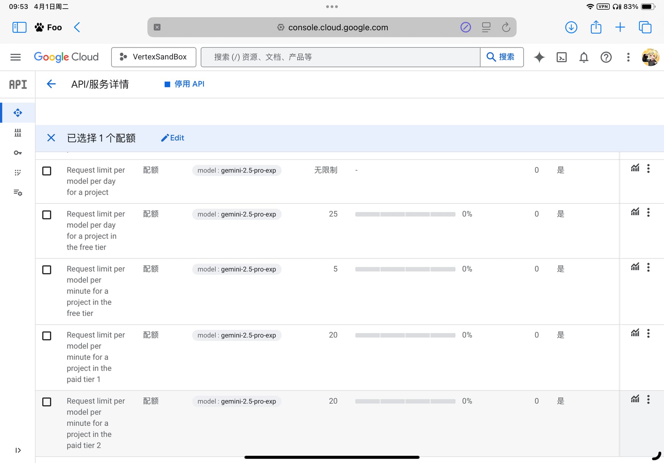Edit the selected quota
Viewport: 664px width, 463px height.
(173, 138)
